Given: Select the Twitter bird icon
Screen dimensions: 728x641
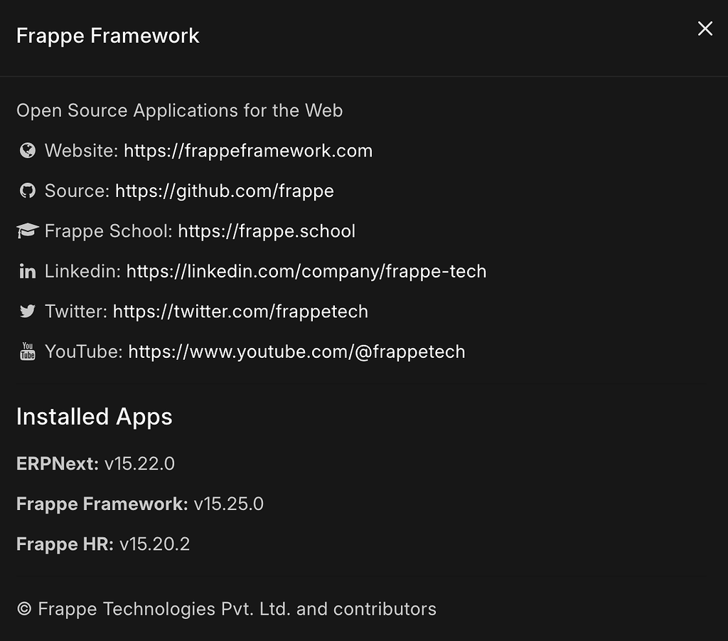Looking at the screenshot, I should coord(27,311).
